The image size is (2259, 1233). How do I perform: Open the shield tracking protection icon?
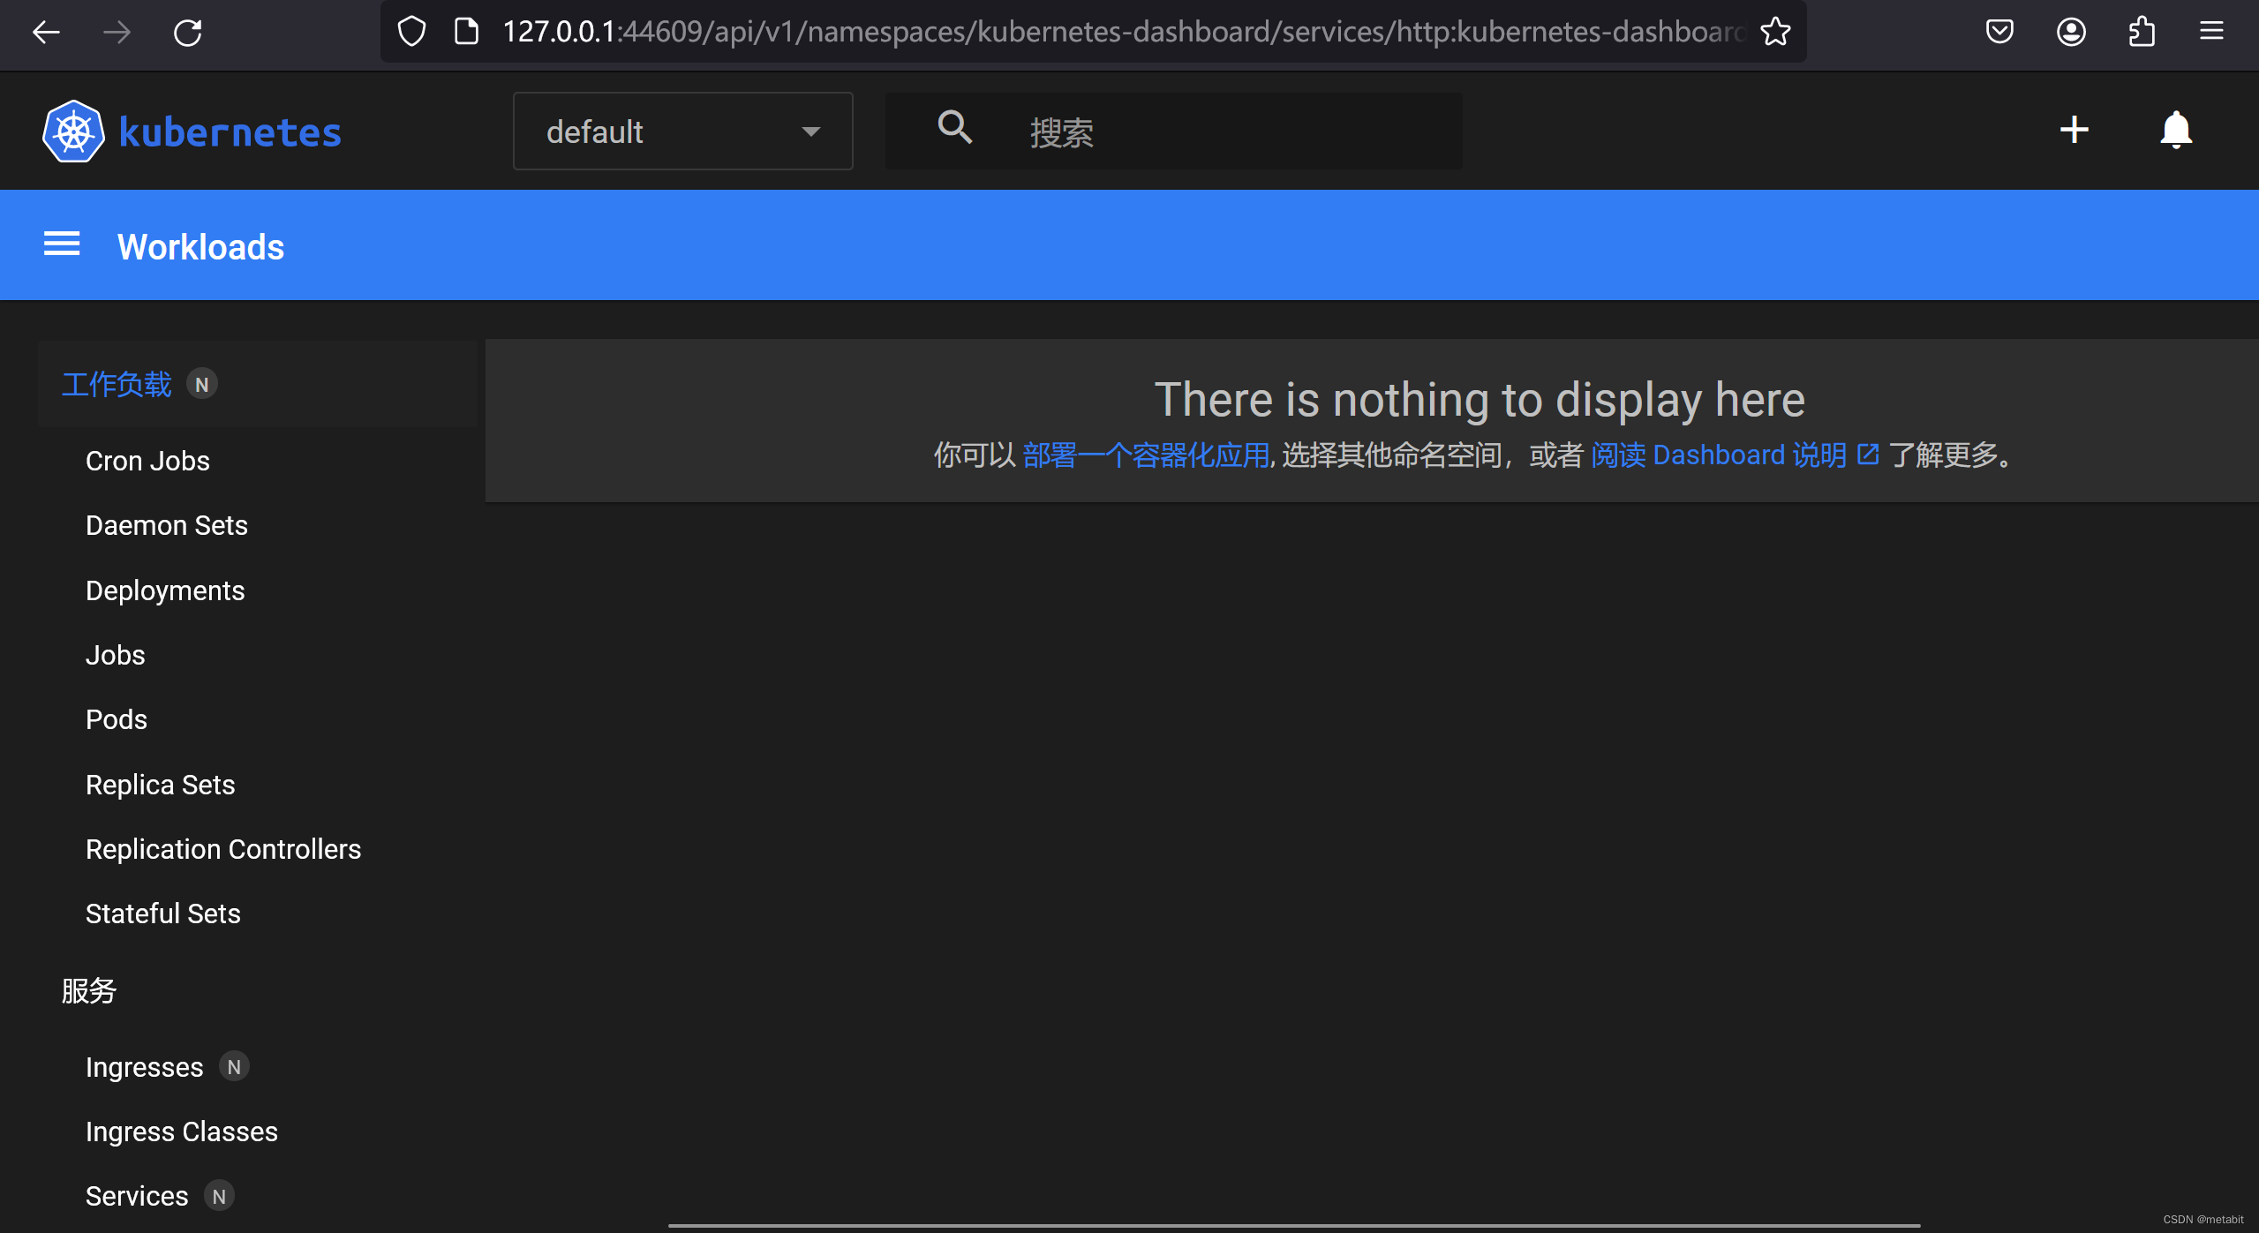pos(411,32)
